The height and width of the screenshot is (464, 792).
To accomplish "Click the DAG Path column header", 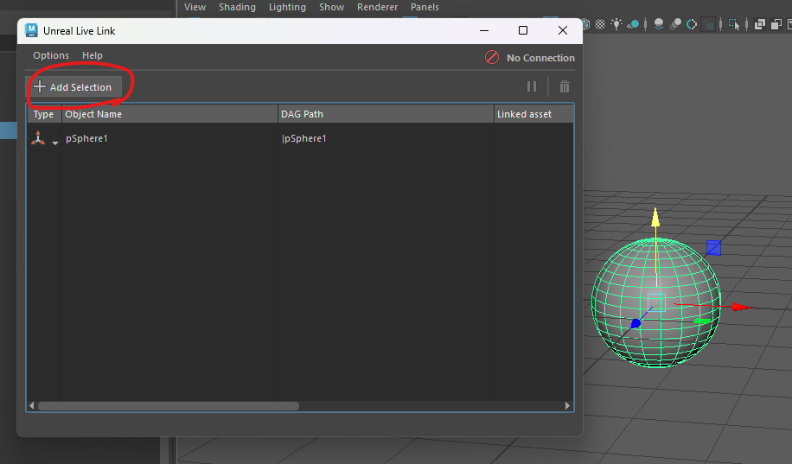I will click(x=386, y=114).
